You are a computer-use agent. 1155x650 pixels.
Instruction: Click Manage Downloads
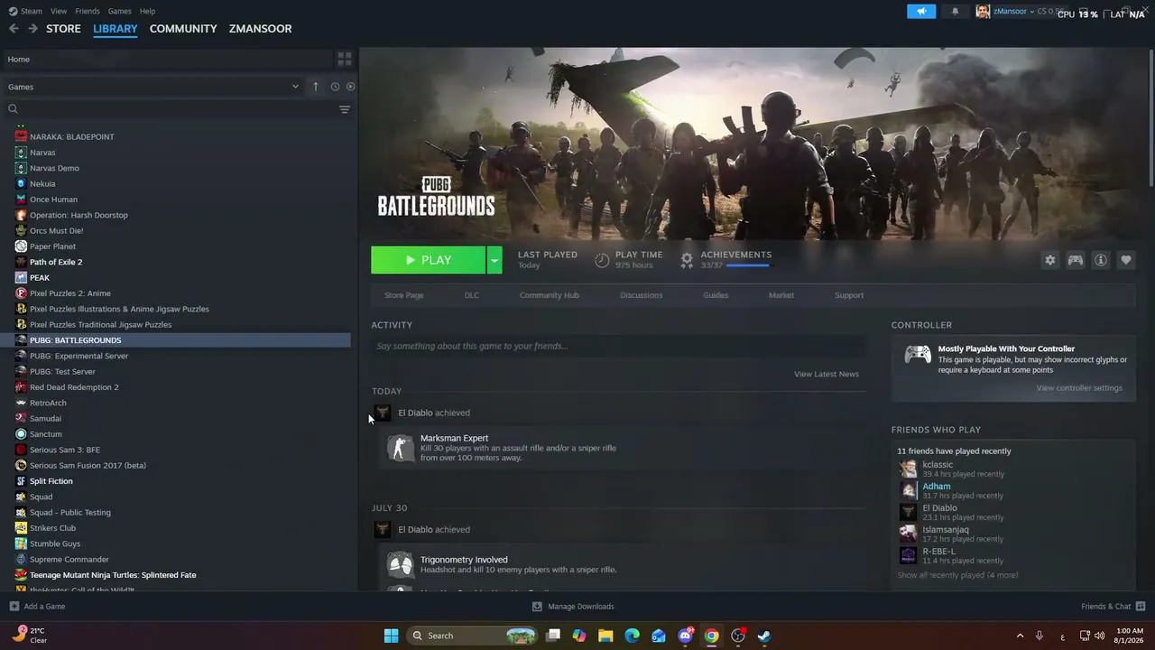pyautogui.click(x=573, y=607)
